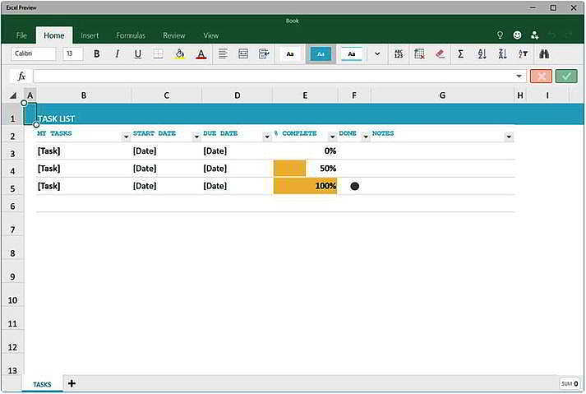Toggle underline formatting
The height and width of the screenshot is (394, 586).
tap(137, 54)
